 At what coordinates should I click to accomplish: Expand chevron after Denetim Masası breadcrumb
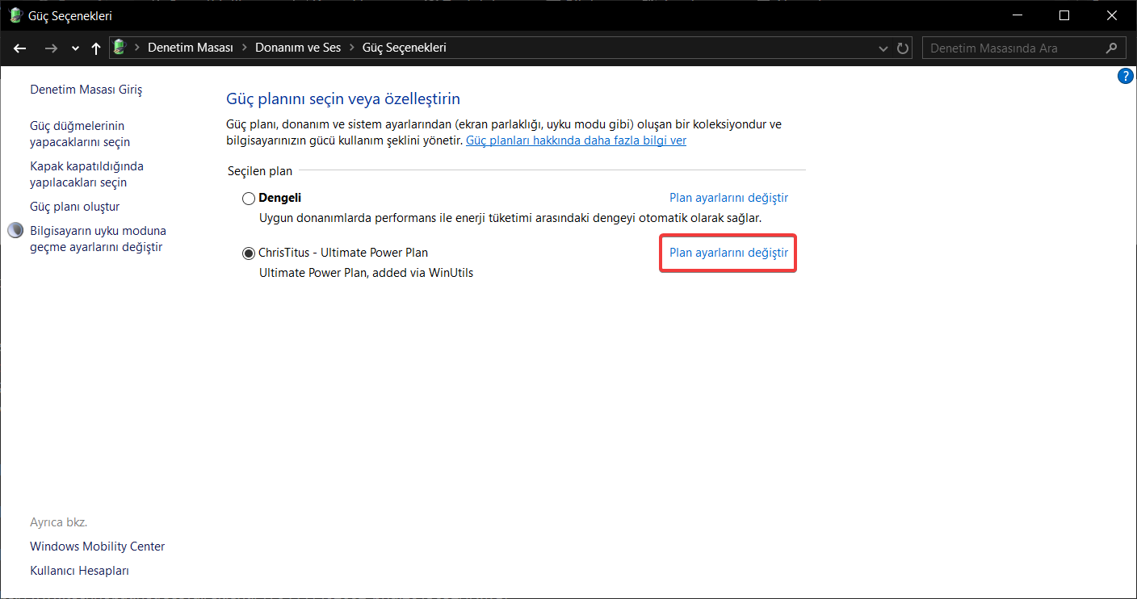click(x=245, y=48)
